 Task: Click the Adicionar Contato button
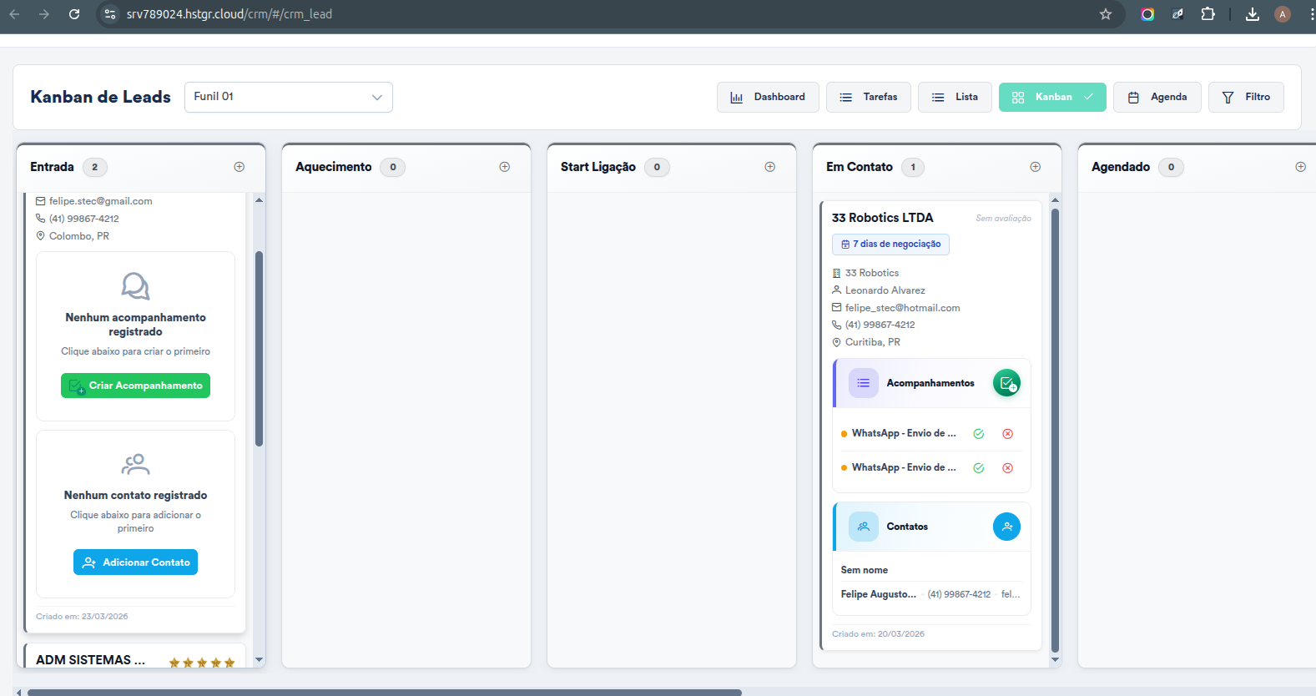pos(135,562)
